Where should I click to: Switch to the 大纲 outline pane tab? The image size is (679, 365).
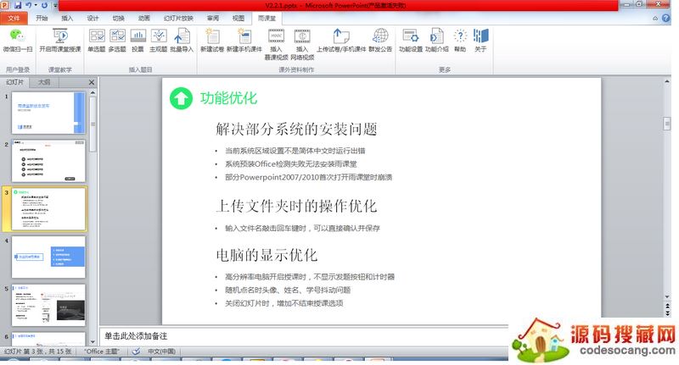tap(44, 82)
